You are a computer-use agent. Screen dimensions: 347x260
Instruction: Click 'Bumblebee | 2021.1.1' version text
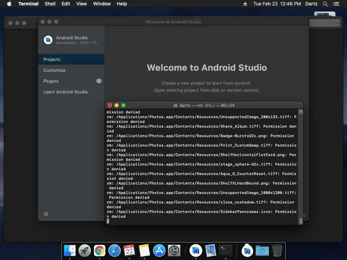[x=78, y=43]
